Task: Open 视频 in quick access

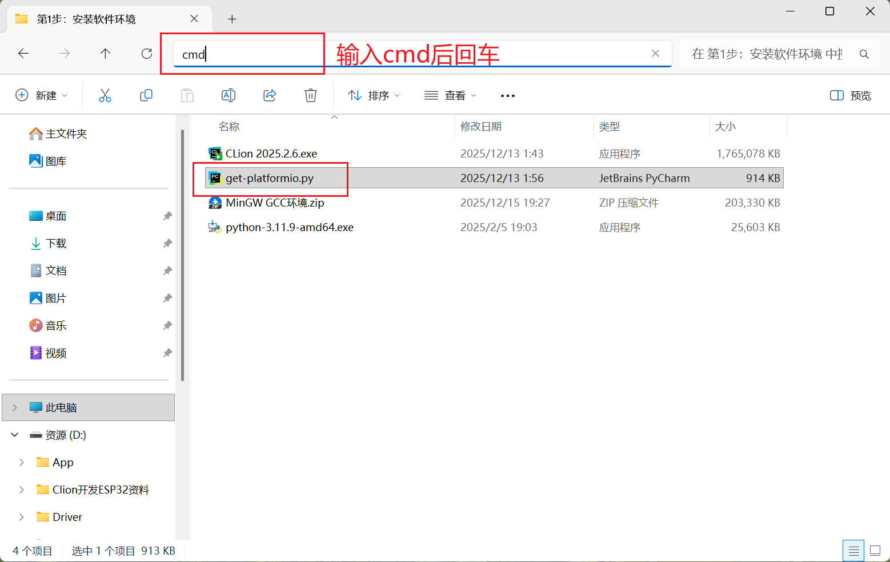Action: (47, 353)
